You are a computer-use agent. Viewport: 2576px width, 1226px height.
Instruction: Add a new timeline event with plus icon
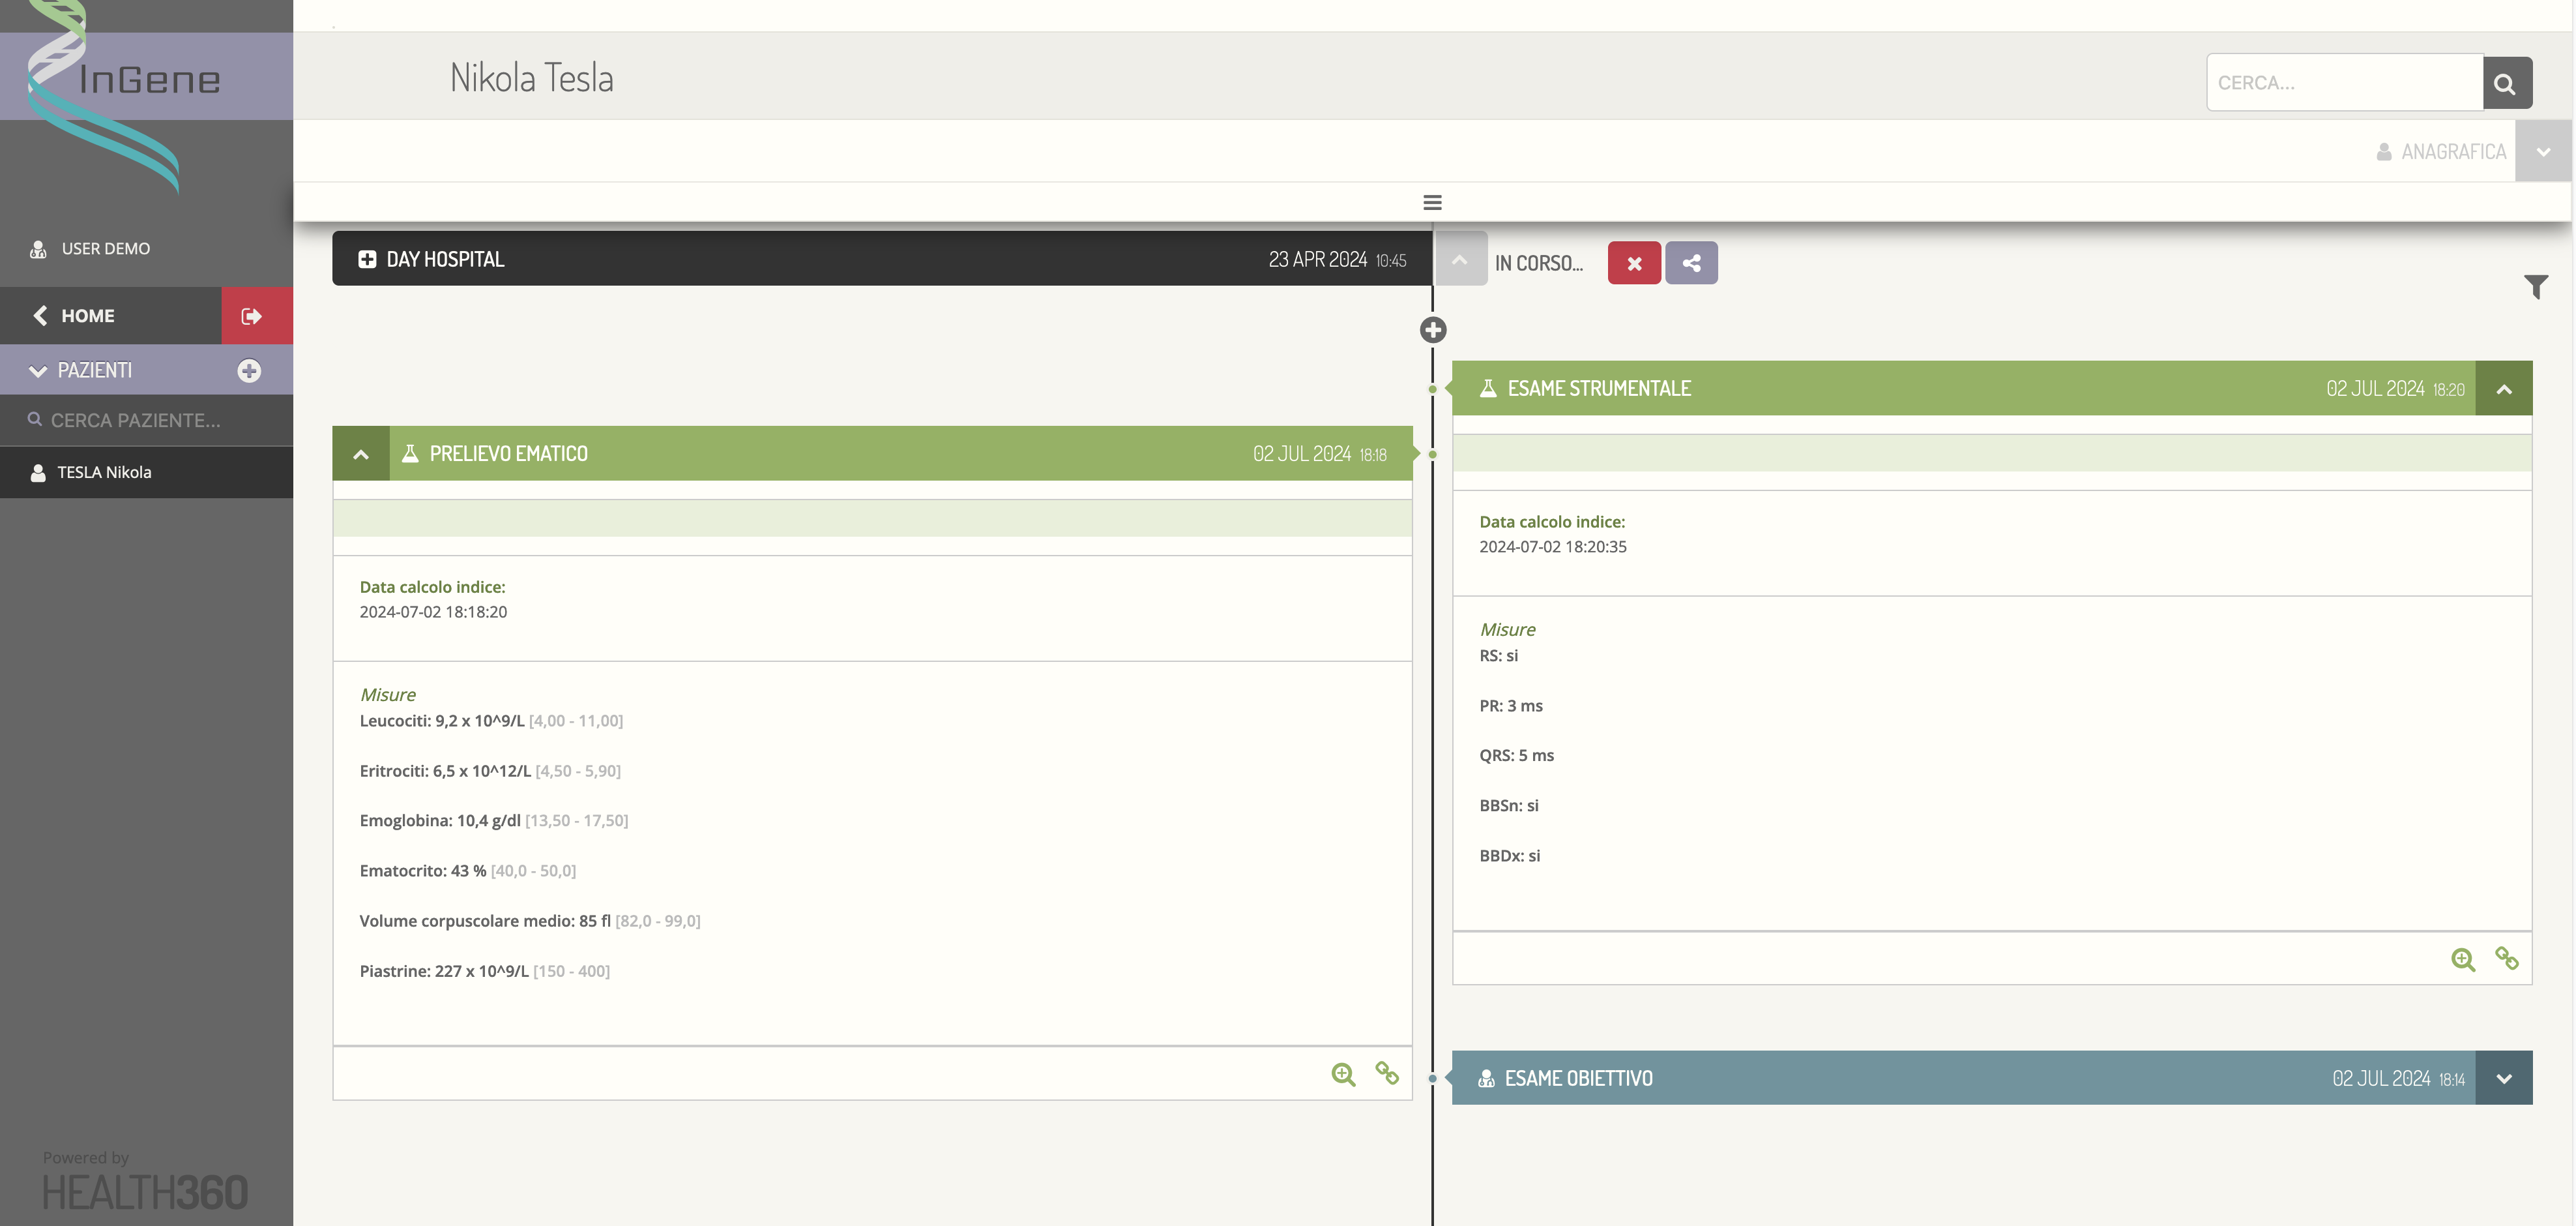pos(1433,329)
